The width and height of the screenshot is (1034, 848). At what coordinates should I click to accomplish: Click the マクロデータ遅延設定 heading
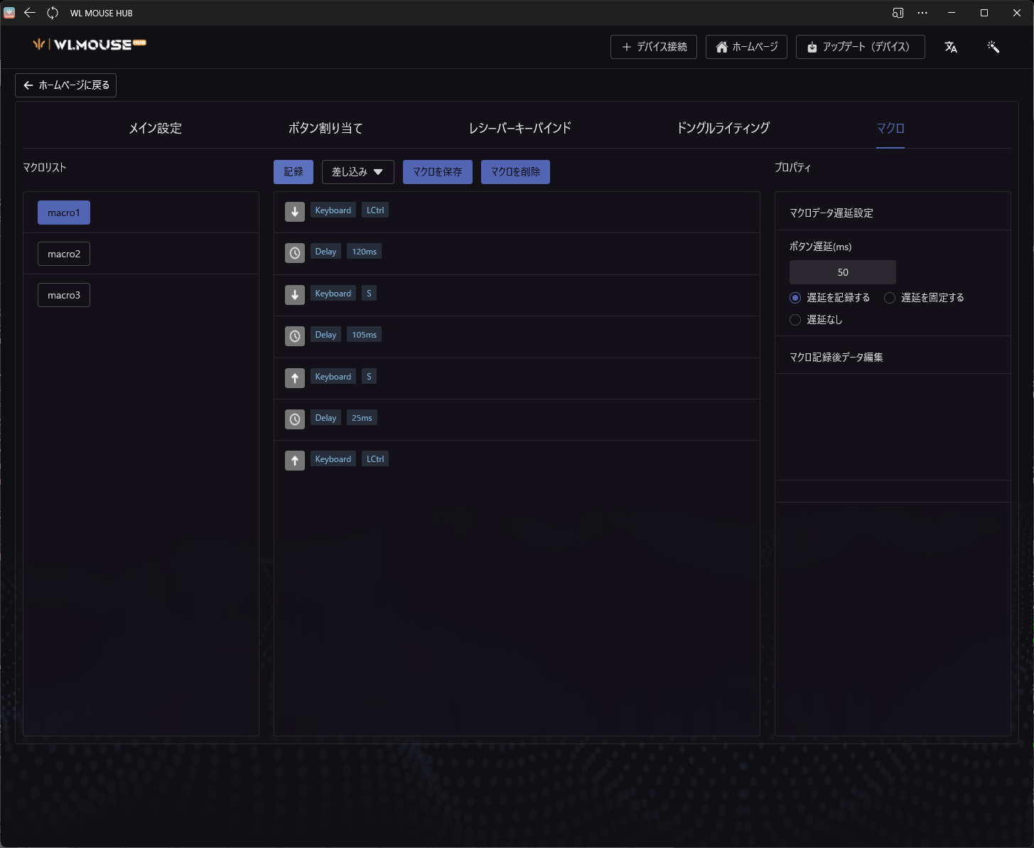pyautogui.click(x=831, y=213)
